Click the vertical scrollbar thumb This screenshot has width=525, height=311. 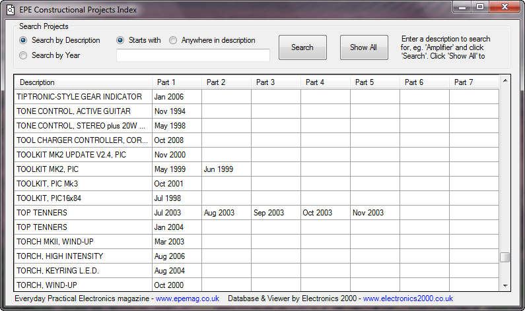click(x=505, y=257)
